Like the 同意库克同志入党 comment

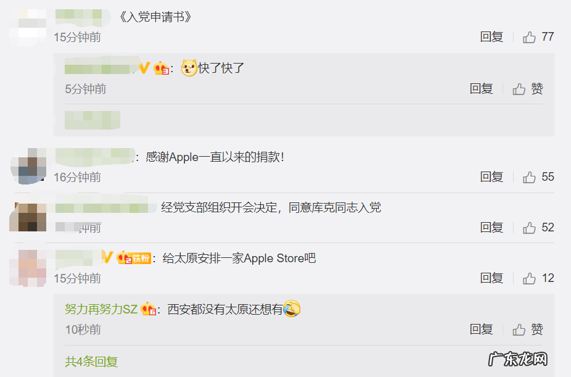(x=538, y=228)
